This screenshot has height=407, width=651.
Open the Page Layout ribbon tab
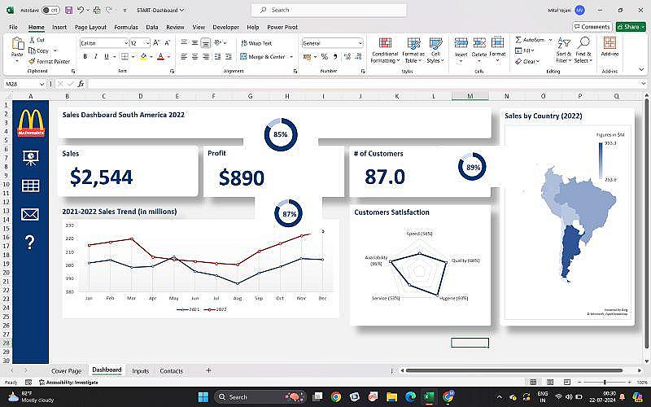tap(90, 27)
